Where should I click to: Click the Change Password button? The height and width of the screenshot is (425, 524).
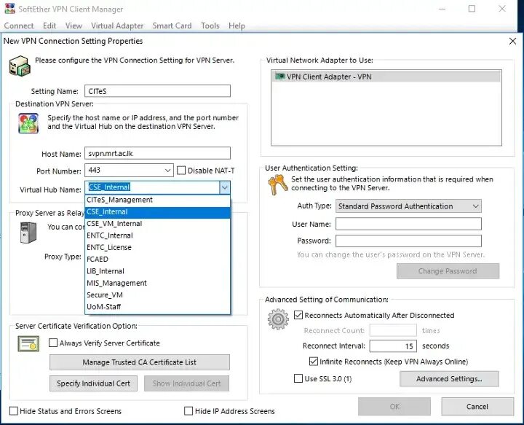coord(448,271)
